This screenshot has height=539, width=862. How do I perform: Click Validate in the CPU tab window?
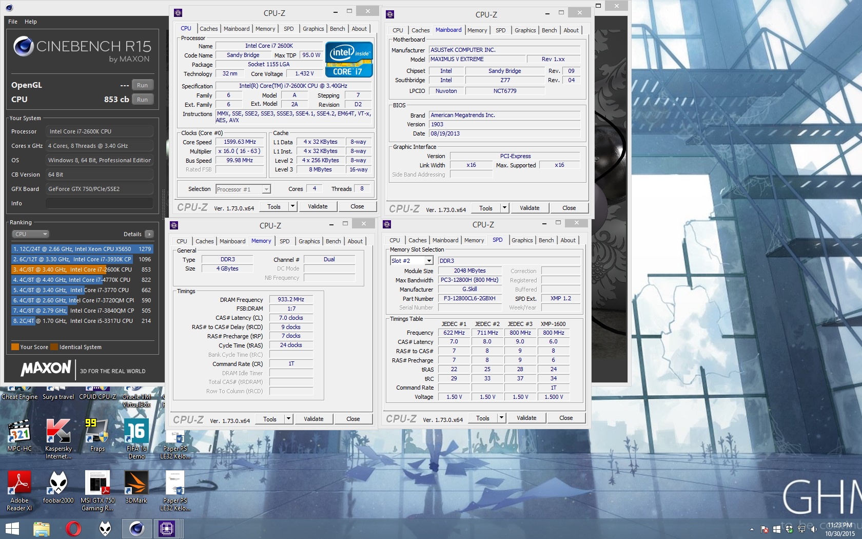pos(318,206)
